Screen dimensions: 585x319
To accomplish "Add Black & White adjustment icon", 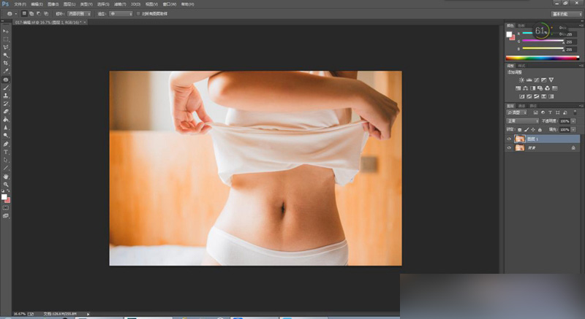I will tap(533, 88).
